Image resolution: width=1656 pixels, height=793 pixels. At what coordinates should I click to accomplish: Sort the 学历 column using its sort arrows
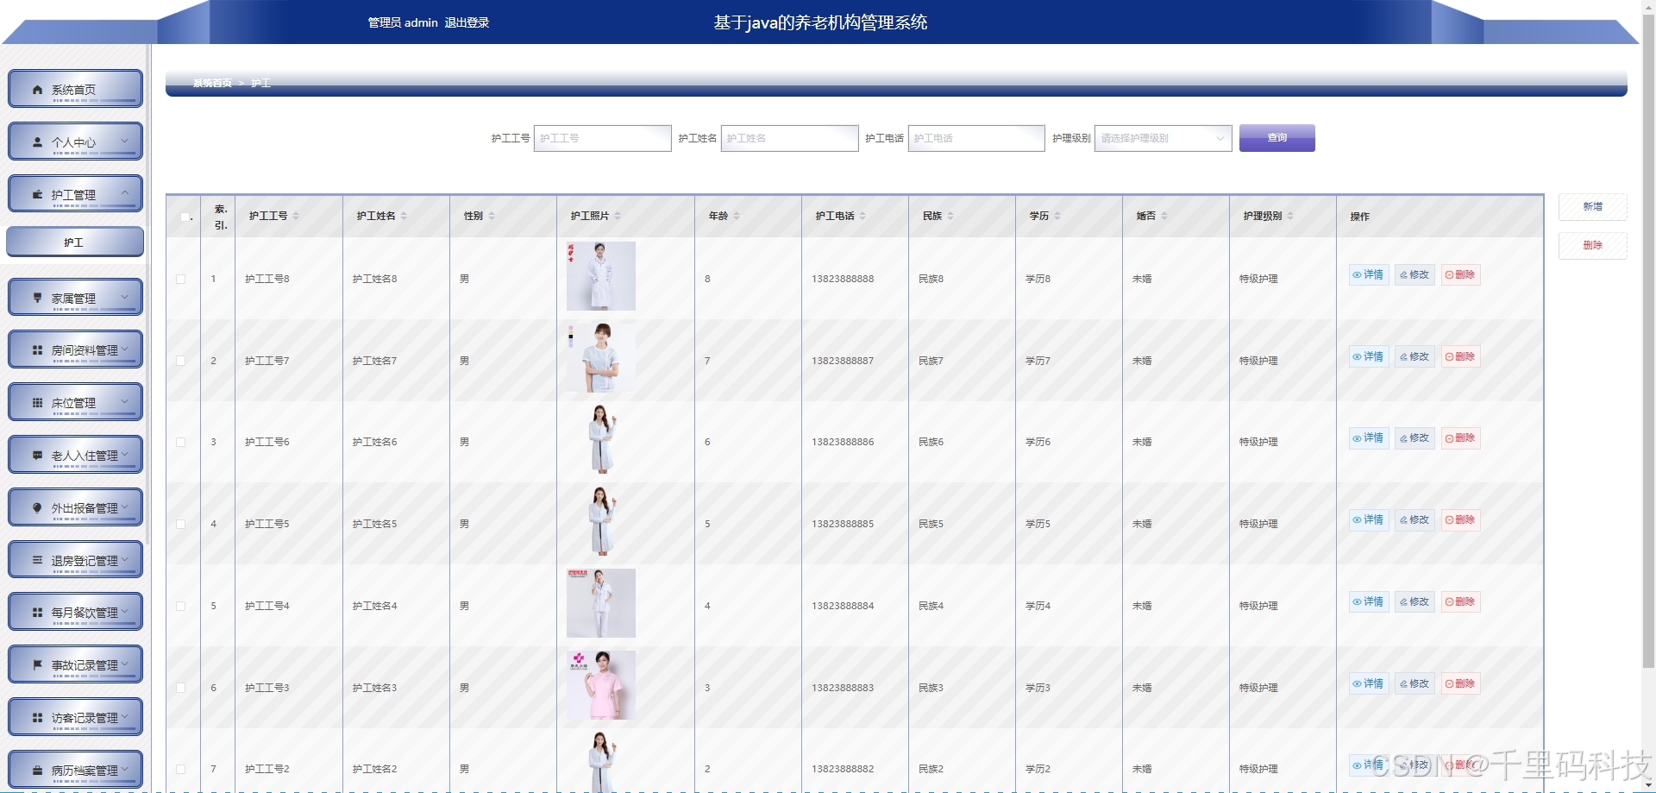coord(1057,217)
